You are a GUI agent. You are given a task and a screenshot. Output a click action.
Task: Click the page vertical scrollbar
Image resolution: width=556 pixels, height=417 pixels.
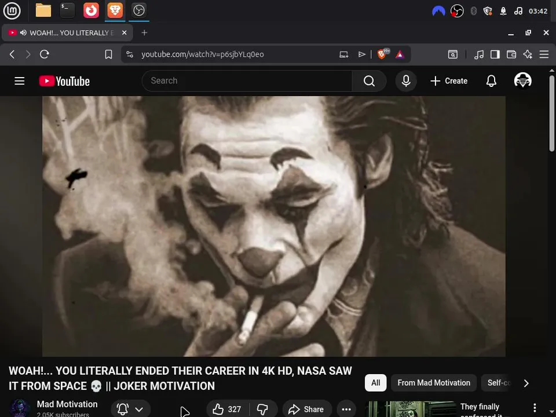click(x=552, y=114)
